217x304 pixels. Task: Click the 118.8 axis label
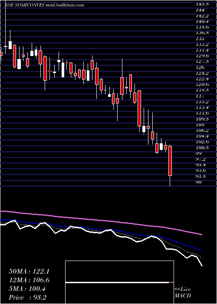pos(203,90)
